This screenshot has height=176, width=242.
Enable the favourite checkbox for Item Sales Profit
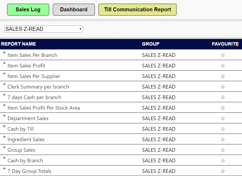coord(223,66)
